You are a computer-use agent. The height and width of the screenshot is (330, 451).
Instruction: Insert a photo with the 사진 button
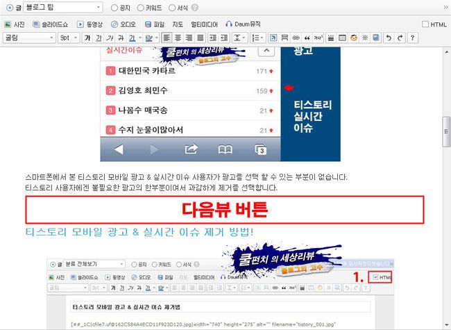[15, 24]
